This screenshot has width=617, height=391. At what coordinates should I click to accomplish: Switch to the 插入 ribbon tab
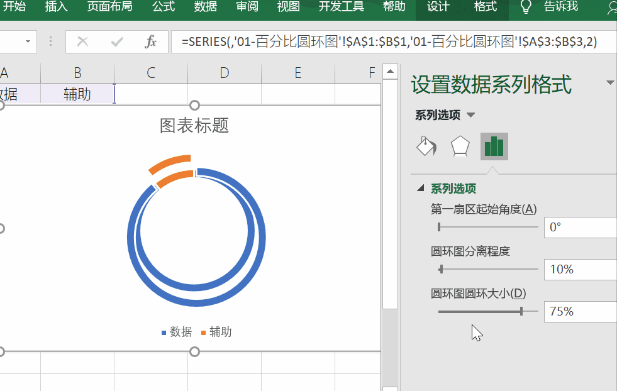pyautogui.click(x=56, y=6)
